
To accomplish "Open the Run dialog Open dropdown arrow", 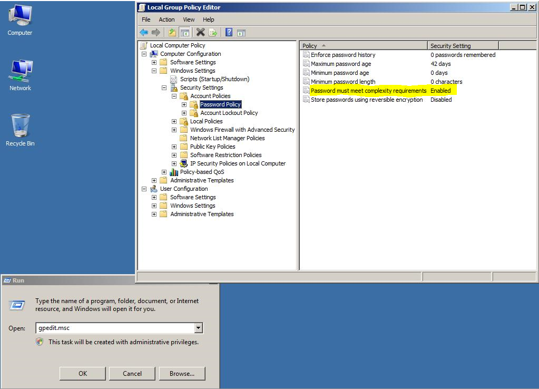I will 198,328.
